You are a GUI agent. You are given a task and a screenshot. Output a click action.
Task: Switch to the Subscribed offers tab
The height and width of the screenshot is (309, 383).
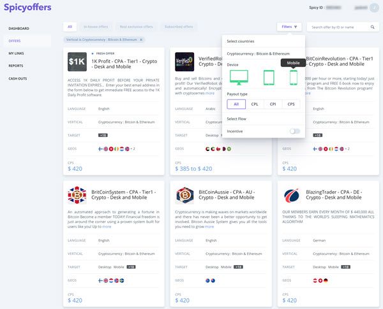pyautogui.click(x=179, y=27)
